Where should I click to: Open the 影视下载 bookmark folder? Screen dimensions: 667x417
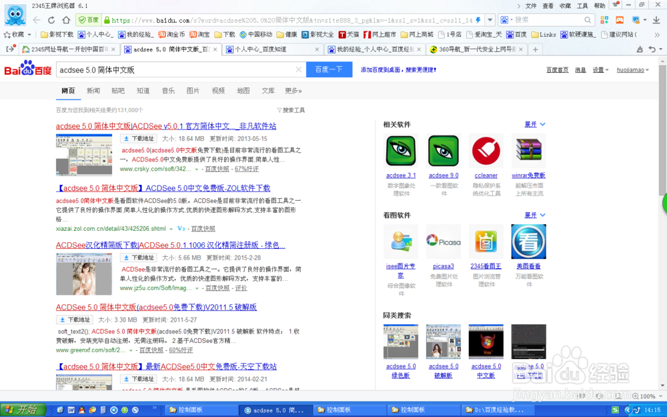pyautogui.click(x=57, y=35)
